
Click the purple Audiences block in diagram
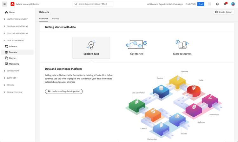tap(194, 110)
